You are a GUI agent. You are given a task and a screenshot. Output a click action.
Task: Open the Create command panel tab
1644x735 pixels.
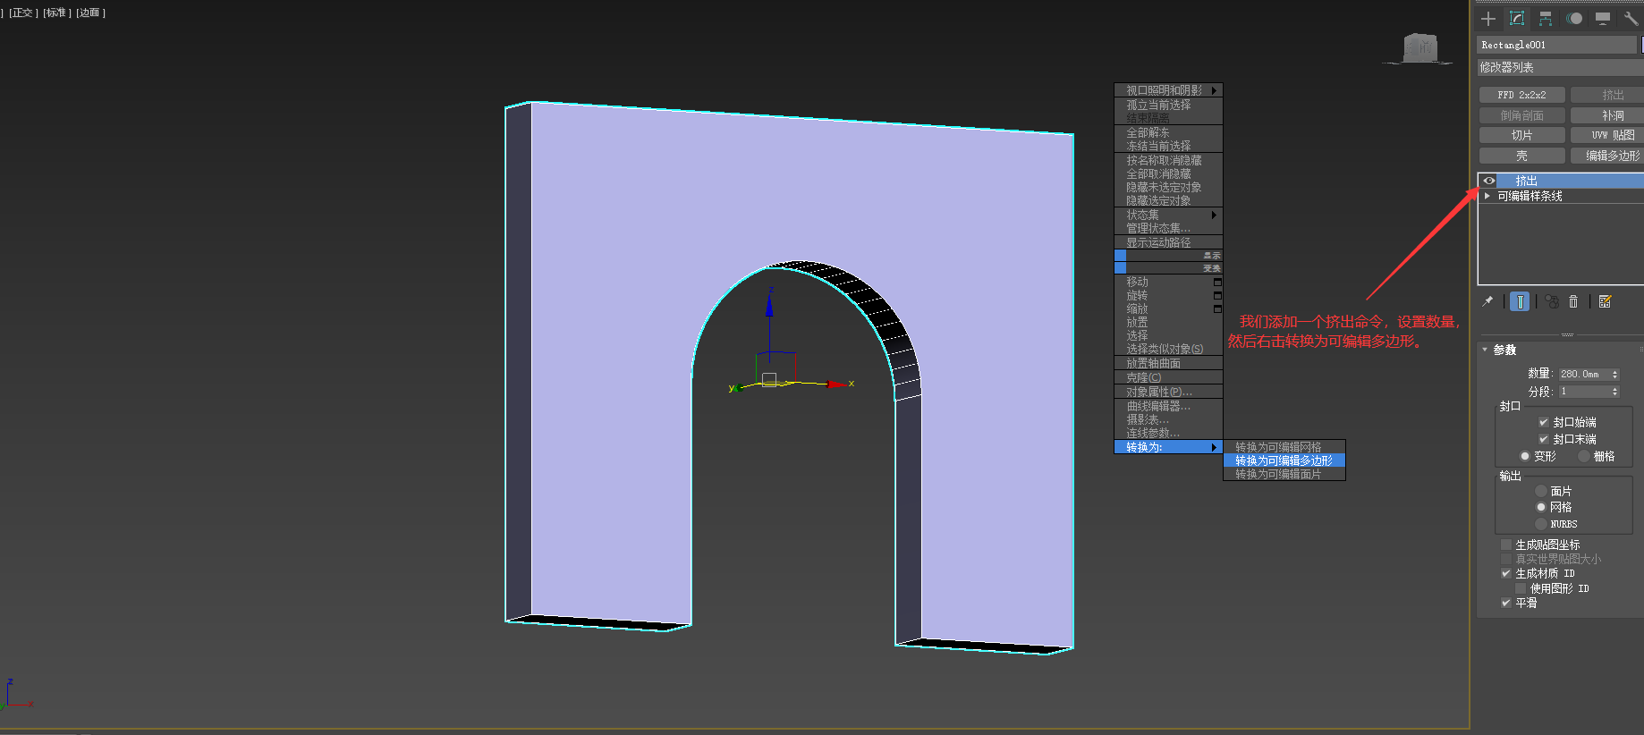1488,19
